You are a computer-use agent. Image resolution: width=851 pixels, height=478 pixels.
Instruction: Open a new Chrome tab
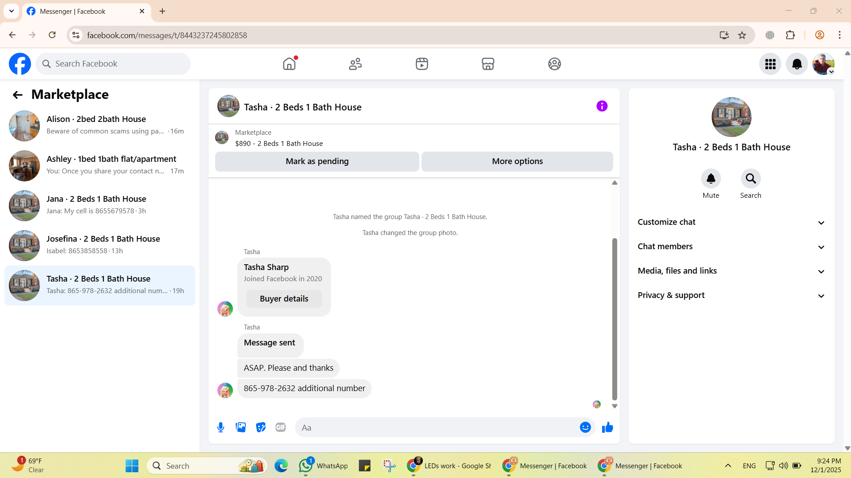coord(162,11)
